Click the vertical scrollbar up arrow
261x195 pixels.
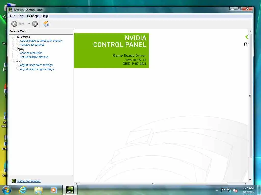[x=250, y=31]
